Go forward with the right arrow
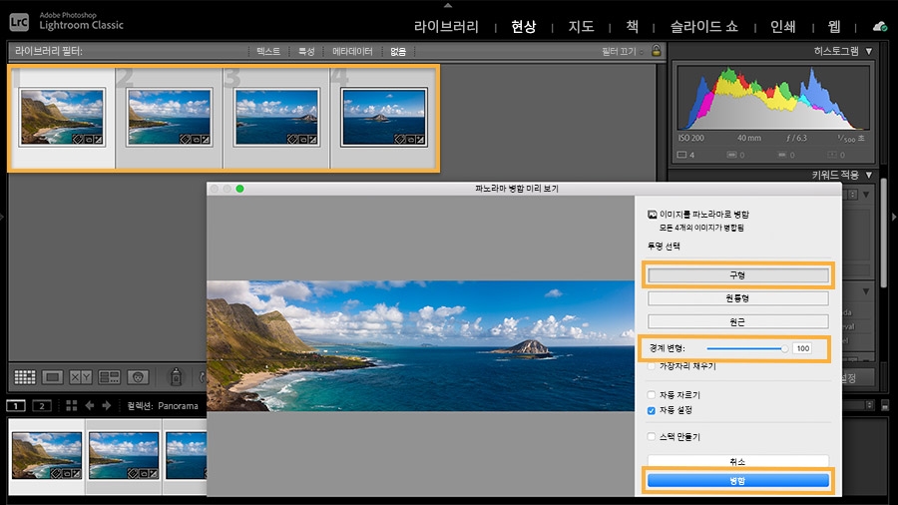The width and height of the screenshot is (898, 505). tap(107, 405)
